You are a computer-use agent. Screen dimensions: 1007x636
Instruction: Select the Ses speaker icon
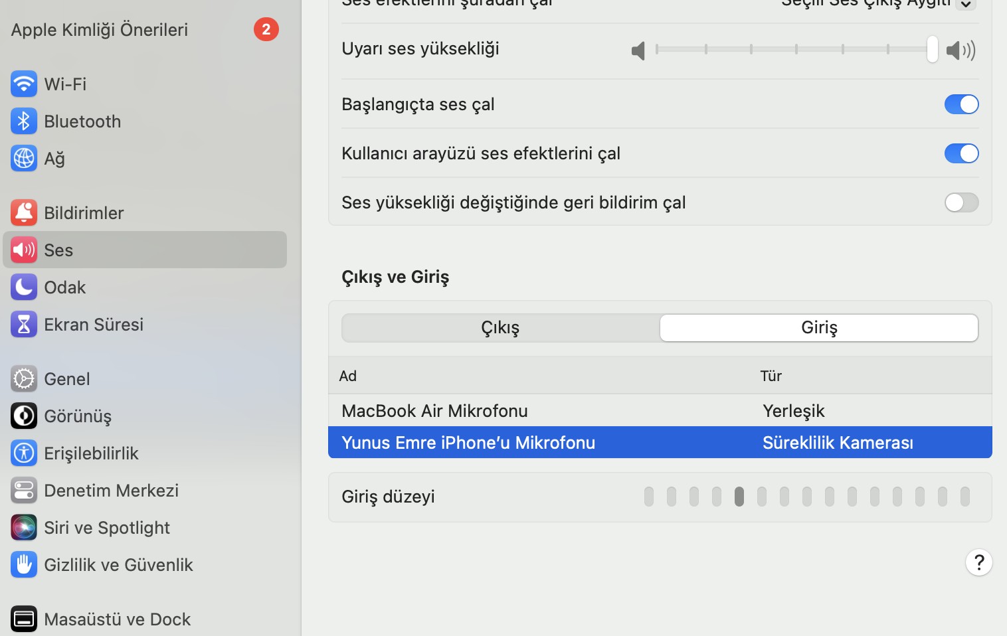[24, 250]
